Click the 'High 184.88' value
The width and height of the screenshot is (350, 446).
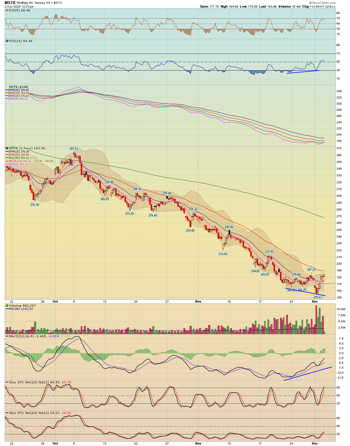[x=230, y=6]
